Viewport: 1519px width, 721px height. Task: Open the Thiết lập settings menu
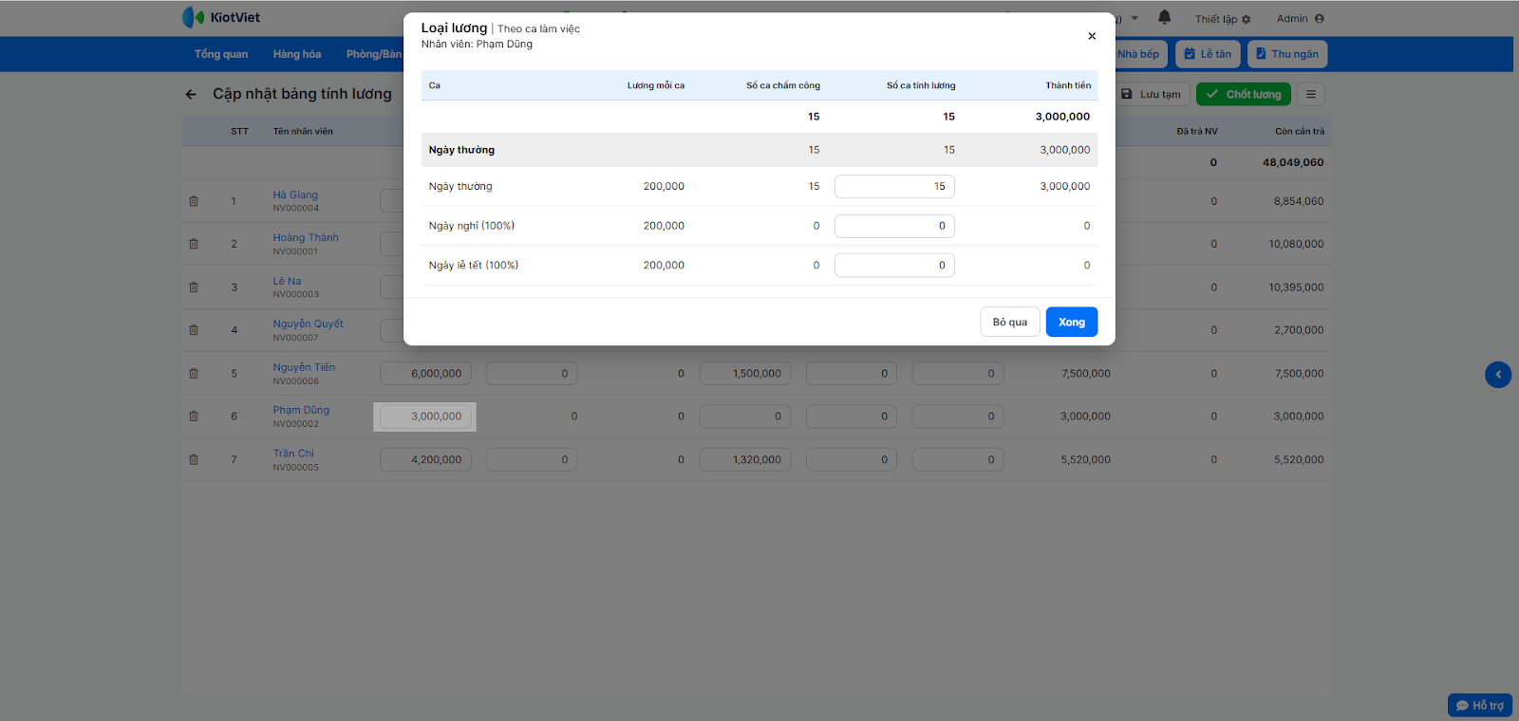pos(1223,19)
